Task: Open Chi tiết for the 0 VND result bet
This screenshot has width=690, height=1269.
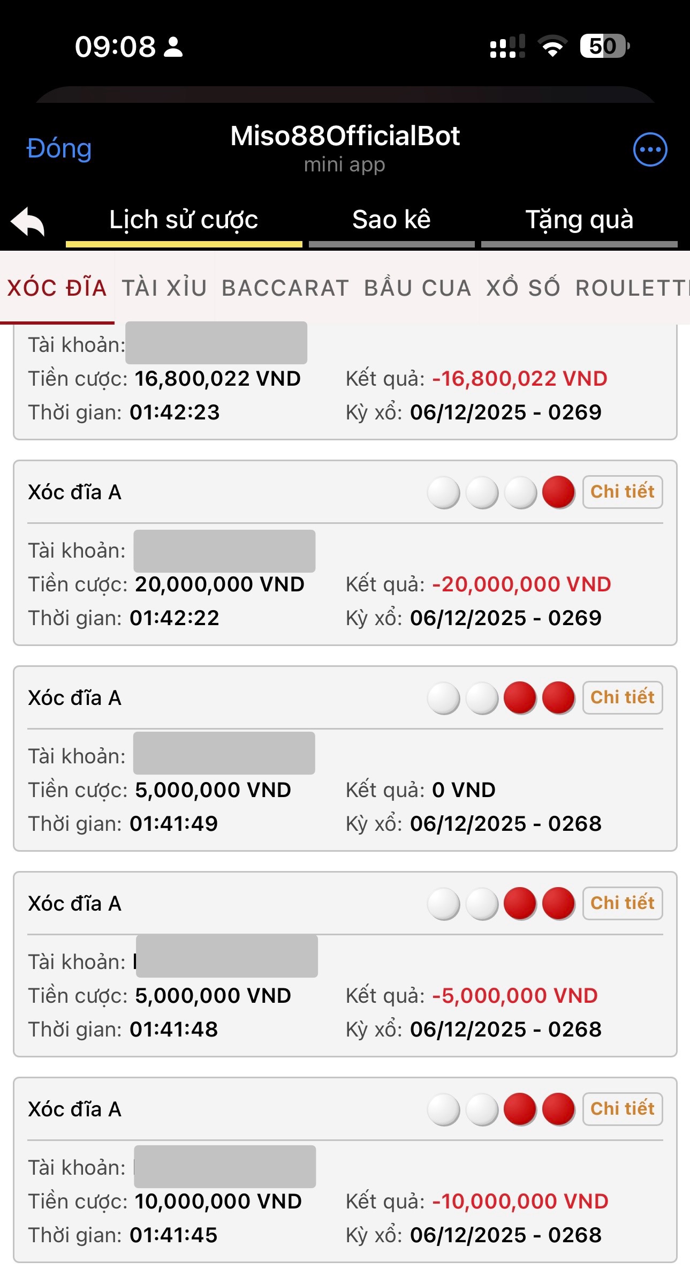Action: coord(622,697)
